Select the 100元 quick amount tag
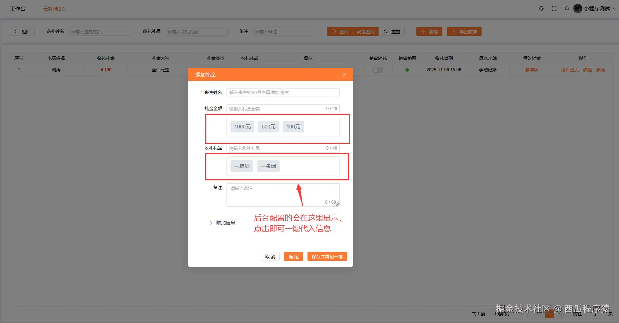Screen dimensions: 619x323 pyautogui.click(x=293, y=127)
